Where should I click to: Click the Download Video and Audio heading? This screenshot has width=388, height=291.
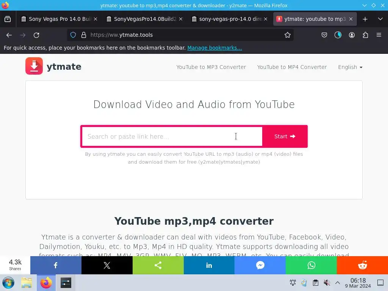click(194, 105)
